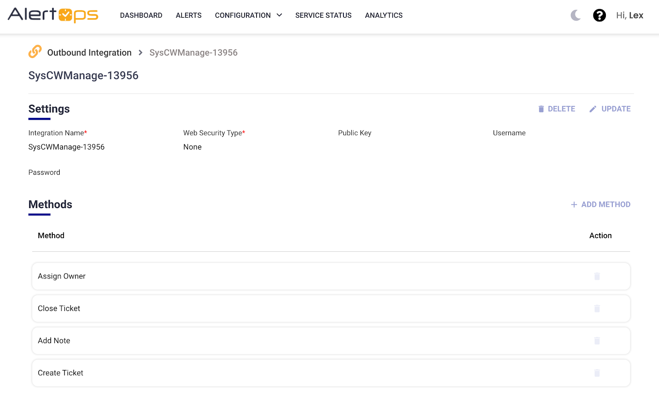Add a new method with Add Method
This screenshot has width=659, height=393.
pyautogui.click(x=601, y=204)
